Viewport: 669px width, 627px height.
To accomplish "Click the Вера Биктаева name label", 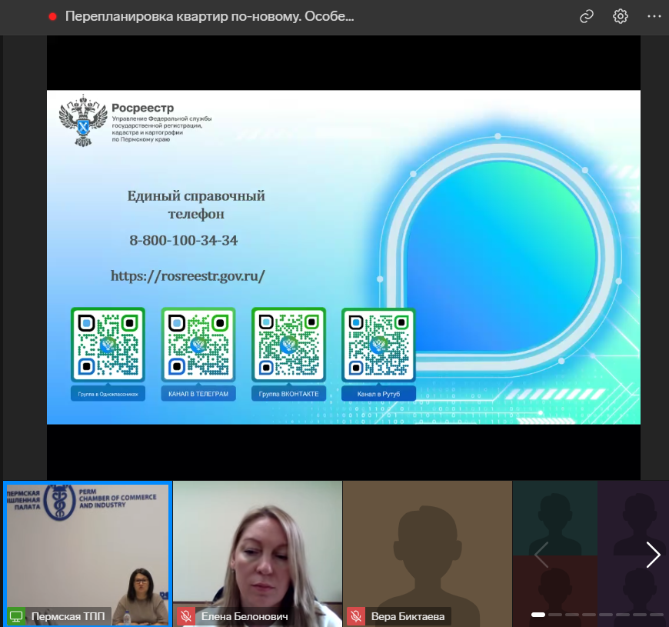I will (408, 616).
